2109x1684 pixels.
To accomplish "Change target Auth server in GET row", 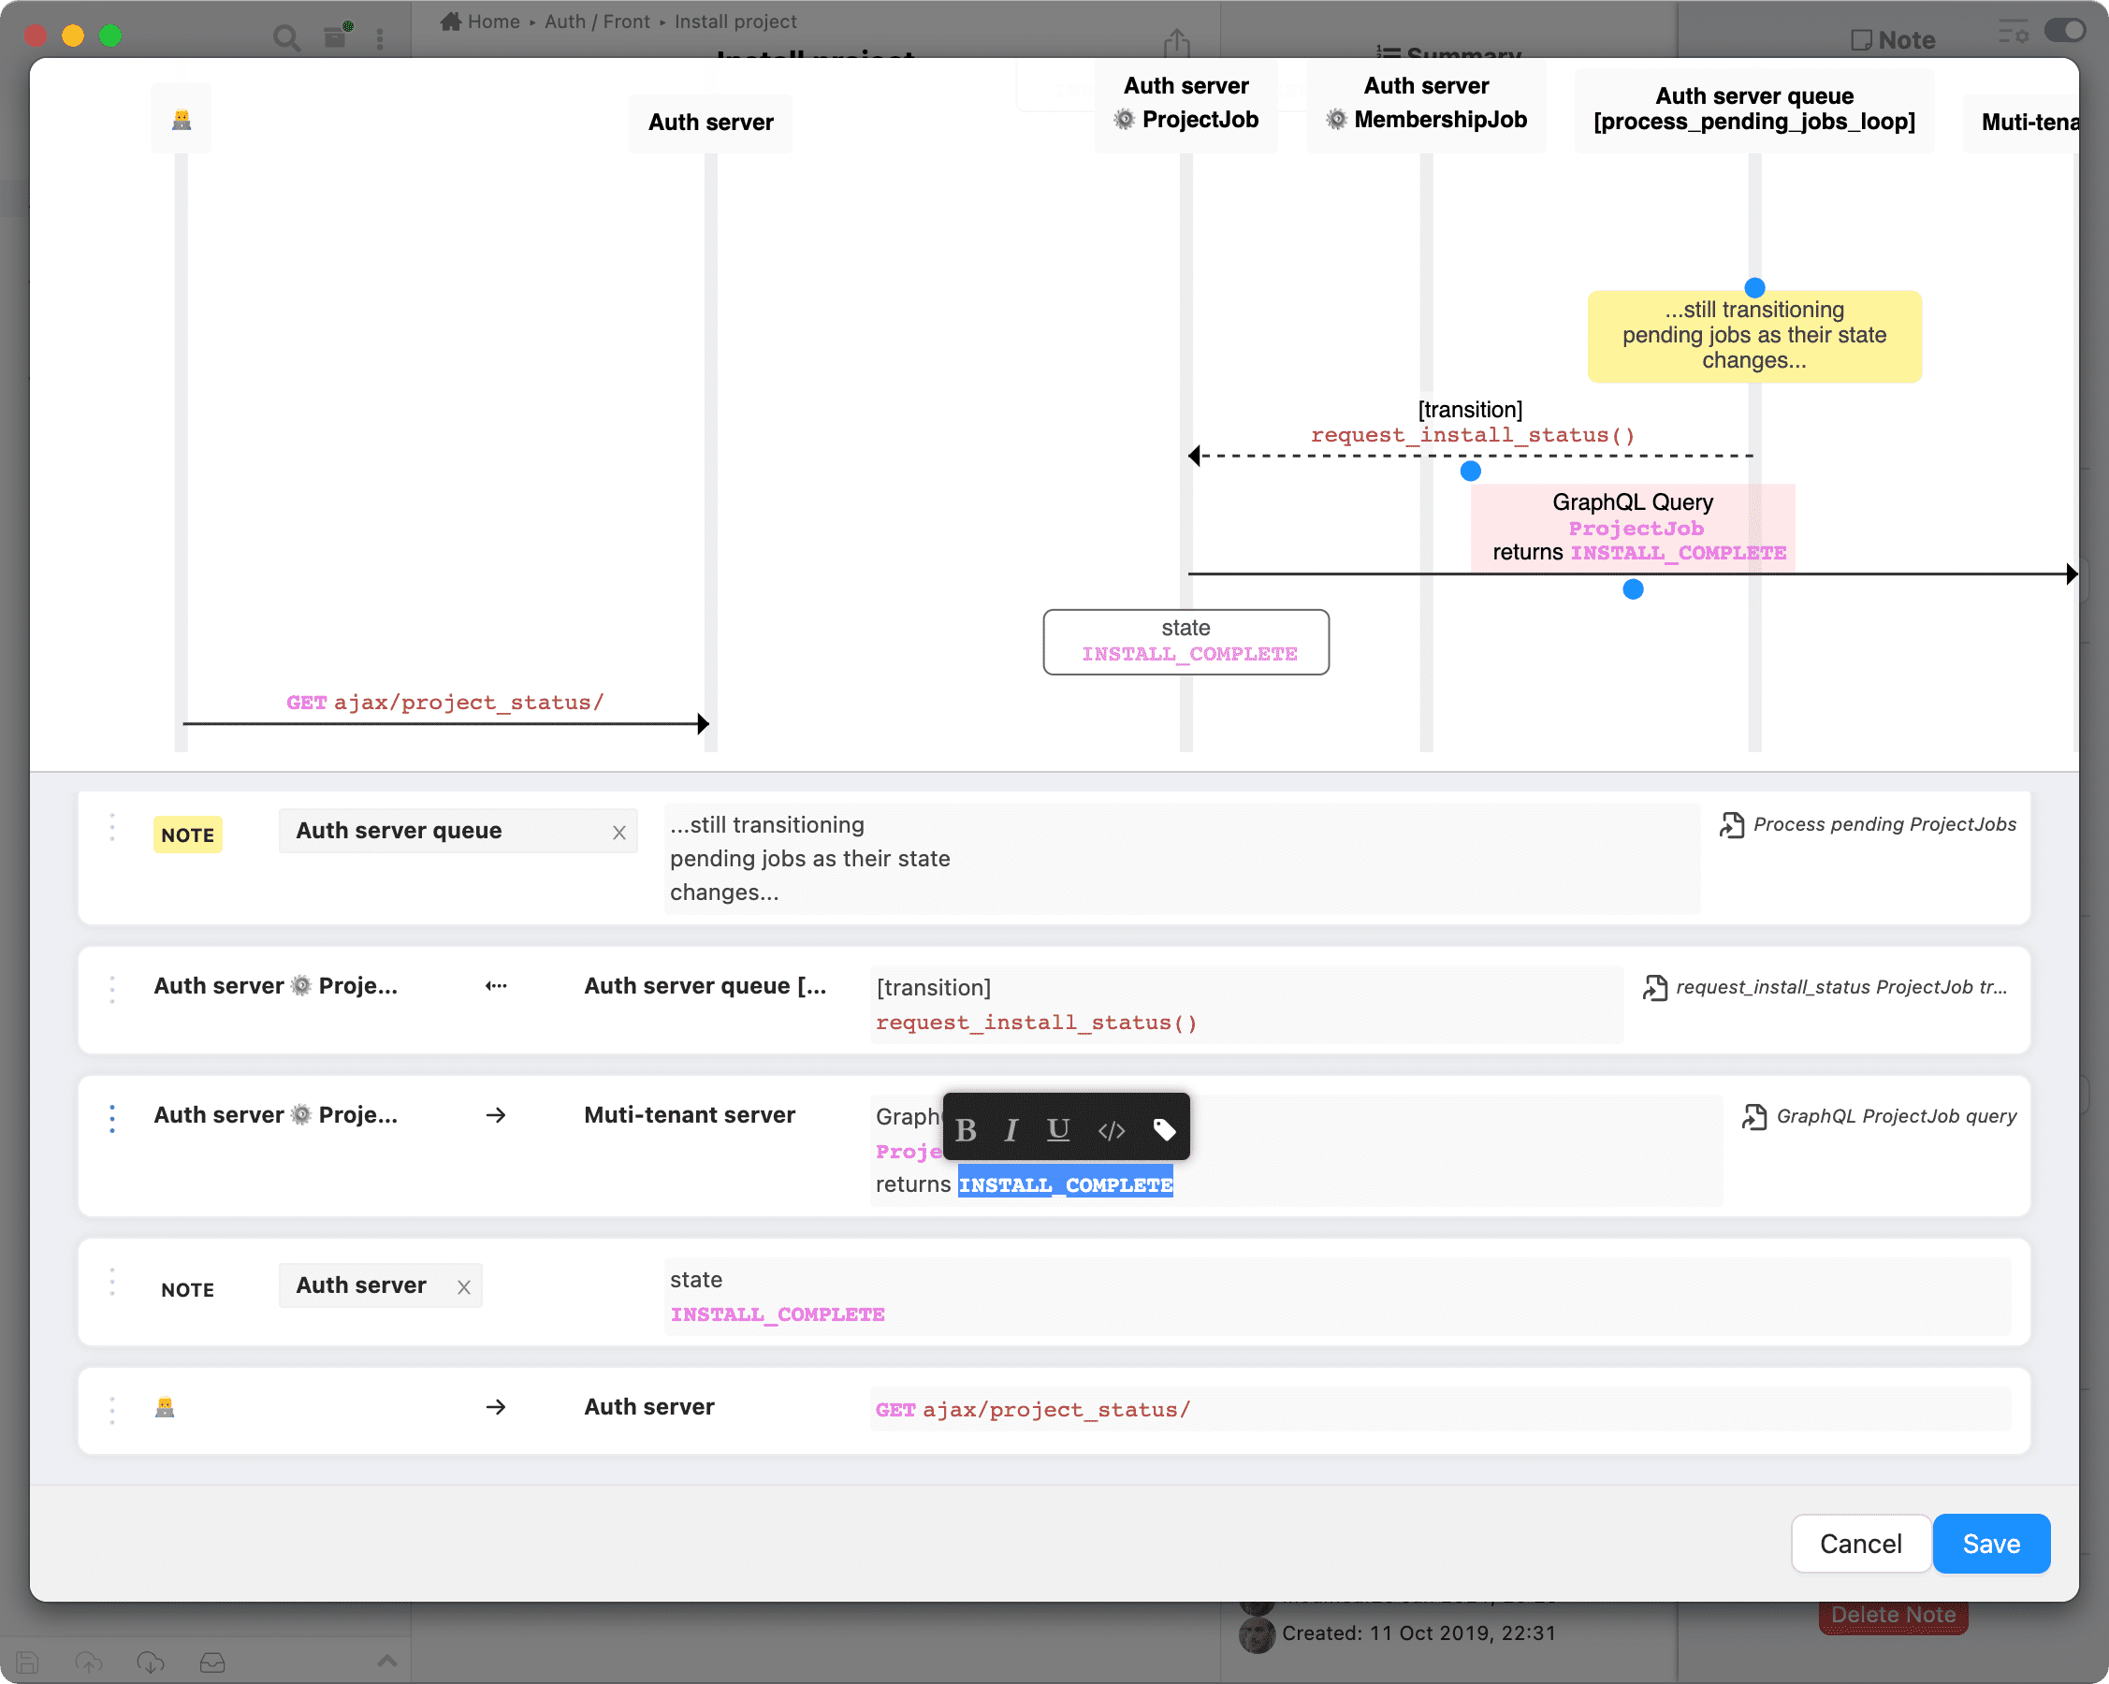I will (x=648, y=1406).
